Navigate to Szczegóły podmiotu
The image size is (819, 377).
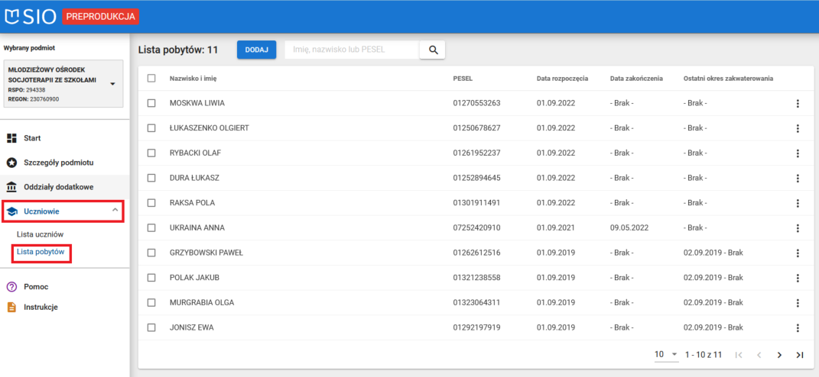[x=58, y=163]
